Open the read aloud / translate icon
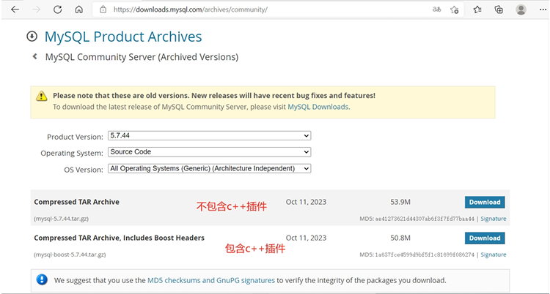550x294 pixels. (x=437, y=10)
